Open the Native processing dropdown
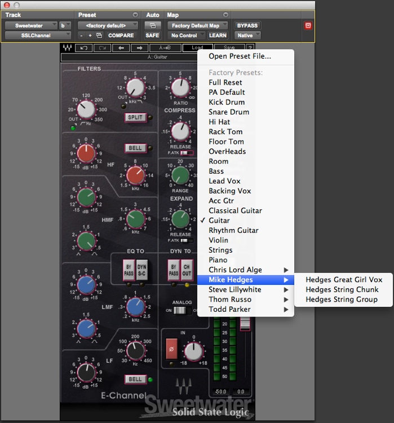 pos(247,36)
